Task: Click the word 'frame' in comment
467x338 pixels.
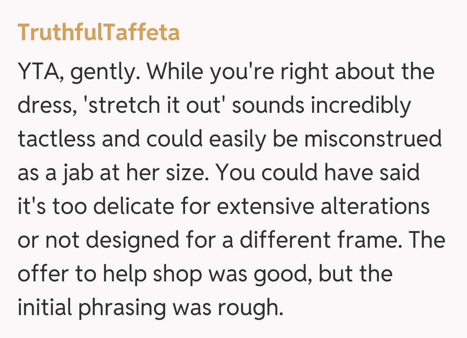Action: (x=372, y=240)
